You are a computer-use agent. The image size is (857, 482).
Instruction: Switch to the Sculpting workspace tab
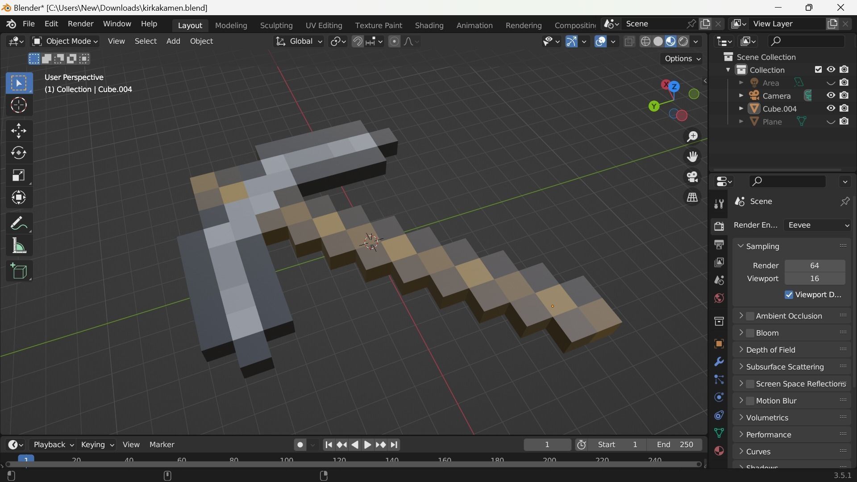coord(276,25)
